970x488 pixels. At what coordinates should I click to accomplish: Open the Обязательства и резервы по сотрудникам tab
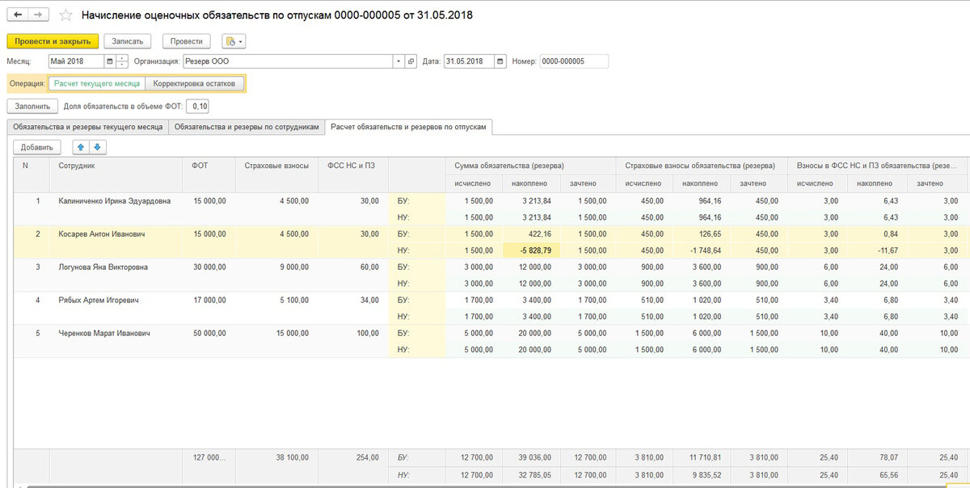247,127
